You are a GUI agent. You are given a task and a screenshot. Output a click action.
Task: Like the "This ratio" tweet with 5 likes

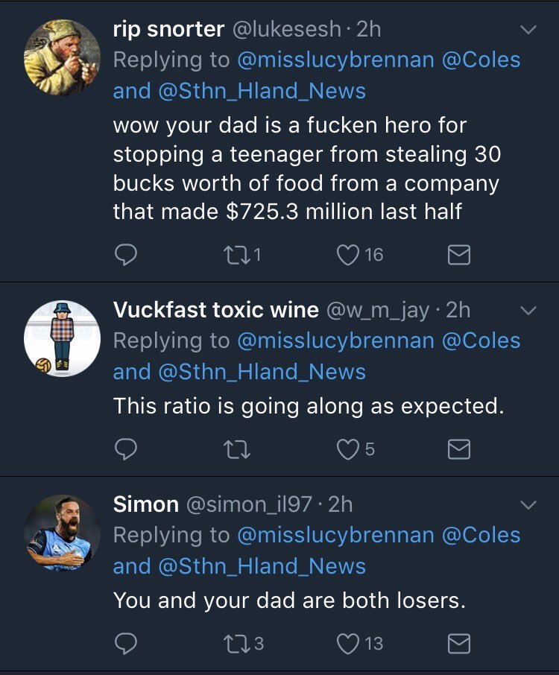pyautogui.click(x=347, y=449)
